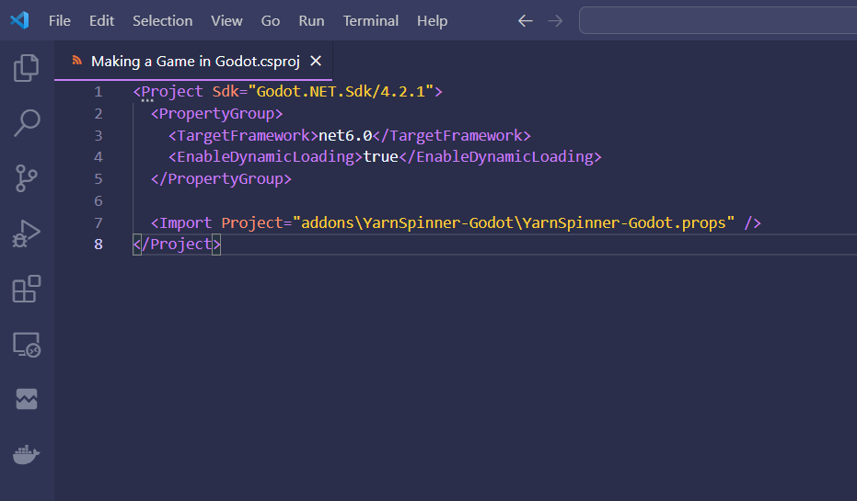Viewport: 857px width, 501px height.
Task: Open the Explorer view in activity bar
Action: (x=27, y=67)
